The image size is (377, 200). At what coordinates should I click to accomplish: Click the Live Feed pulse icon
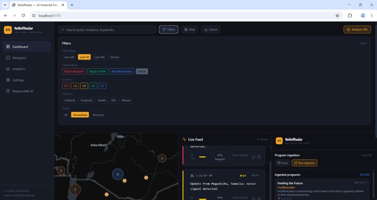(184, 140)
